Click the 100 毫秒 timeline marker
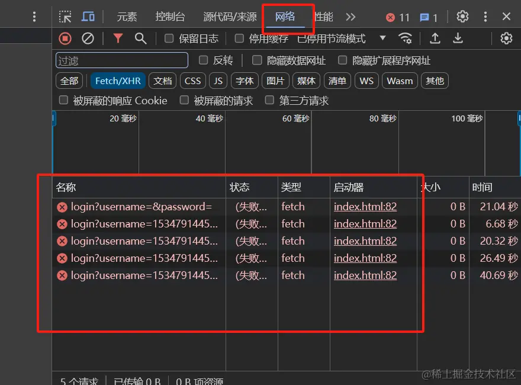Screen dimensions: 521x385 [467, 118]
